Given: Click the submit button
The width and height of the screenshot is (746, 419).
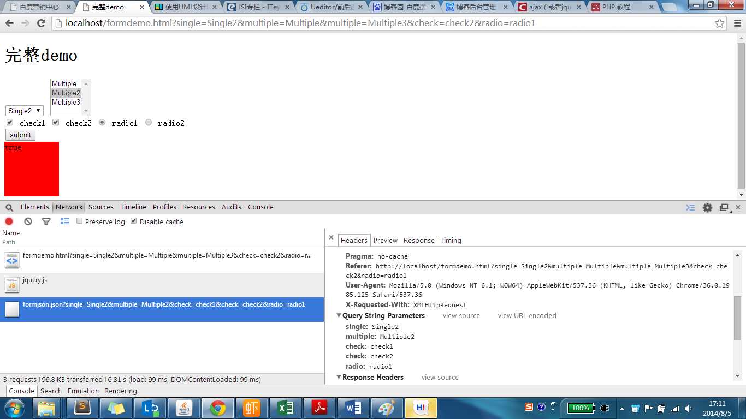Looking at the screenshot, I should tap(20, 135).
